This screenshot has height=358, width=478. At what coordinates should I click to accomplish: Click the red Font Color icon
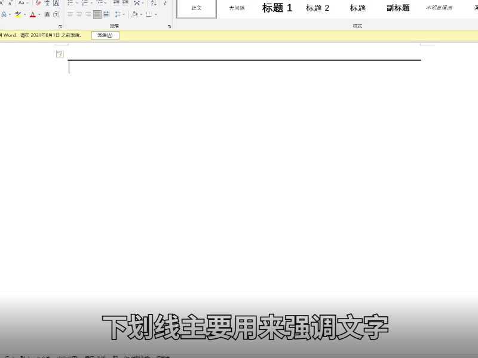33,14
